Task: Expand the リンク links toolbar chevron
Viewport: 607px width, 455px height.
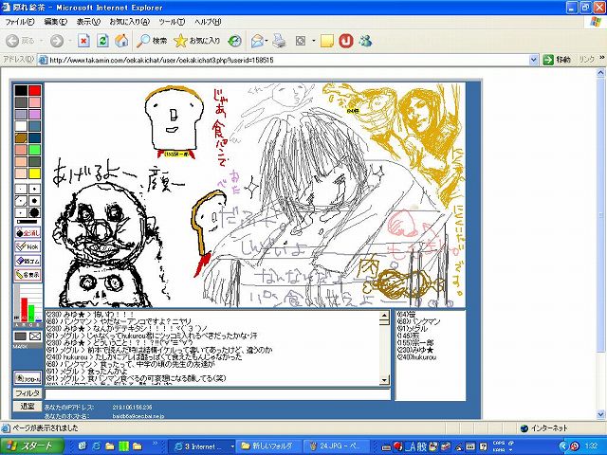Action: pyautogui.click(x=602, y=58)
